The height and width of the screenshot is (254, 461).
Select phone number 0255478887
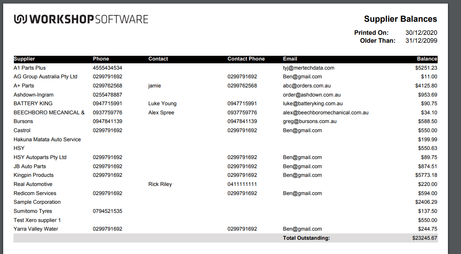[x=107, y=95]
